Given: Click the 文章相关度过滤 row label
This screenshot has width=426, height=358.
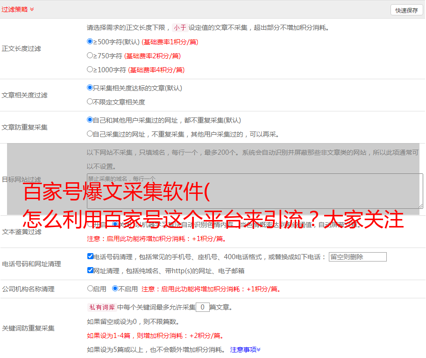Looking at the screenshot, I should [x=24, y=95].
